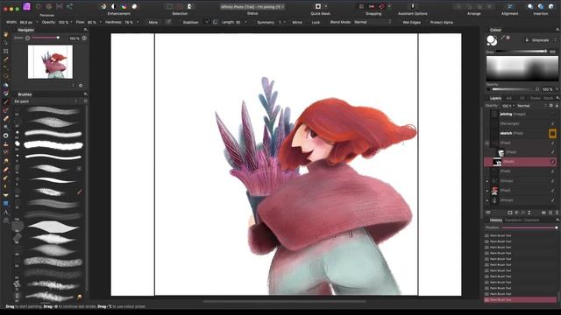Adjust the Colour panel Opacity slider
This screenshot has width=561, height=315.
click(x=515, y=89)
